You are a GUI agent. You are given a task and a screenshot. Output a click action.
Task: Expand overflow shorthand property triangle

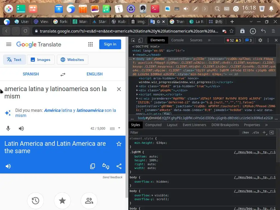tap(152, 195)
